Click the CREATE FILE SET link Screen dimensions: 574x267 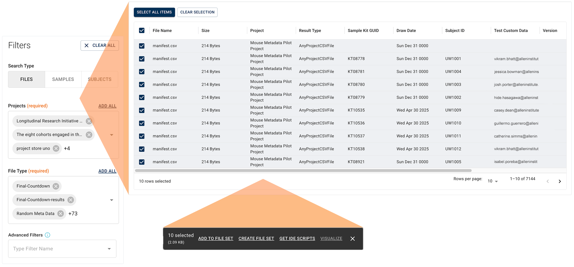pyautogui.click(x=256, y=238)
